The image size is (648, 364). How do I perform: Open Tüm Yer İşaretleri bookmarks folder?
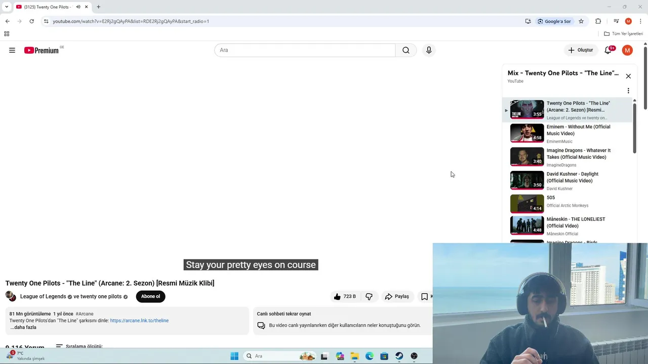623,34
